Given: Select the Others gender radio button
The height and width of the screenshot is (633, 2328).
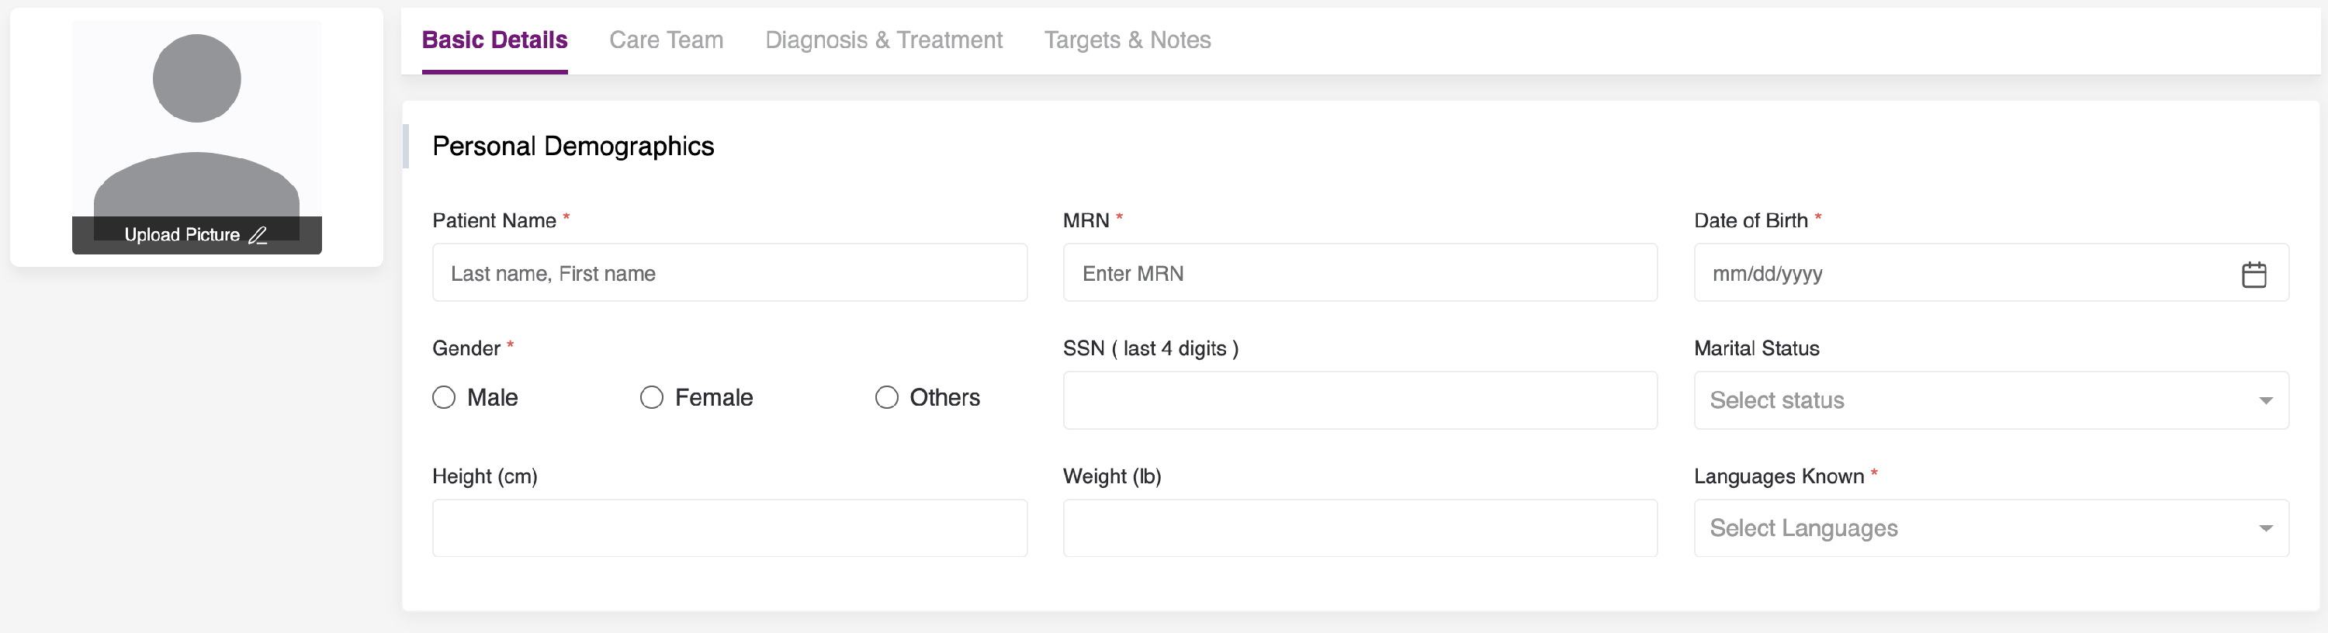Looking at the screenshot, I should (886, 397).
